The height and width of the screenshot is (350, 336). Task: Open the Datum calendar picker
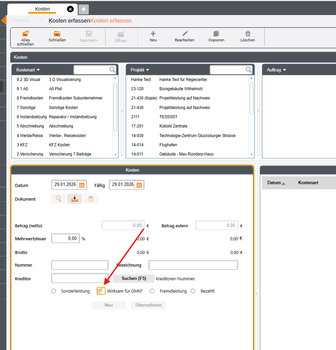coord(82,185)
